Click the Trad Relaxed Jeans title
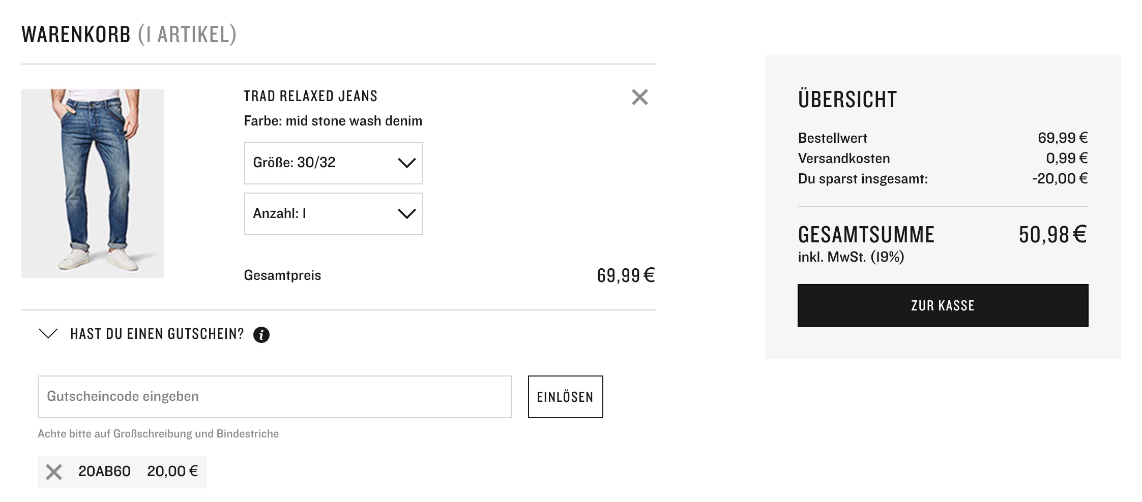Viewport: 1142px width, 502px height. [x=310, y=96]
